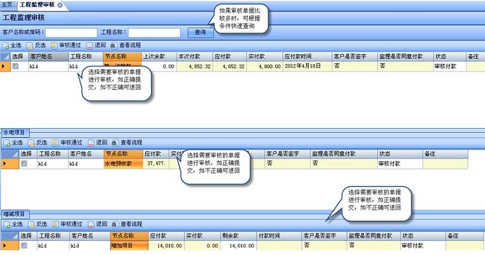The width and height of the screenshot is (485, 255).
Task: Switch to the 主页 tab
Action: [7, 5]
